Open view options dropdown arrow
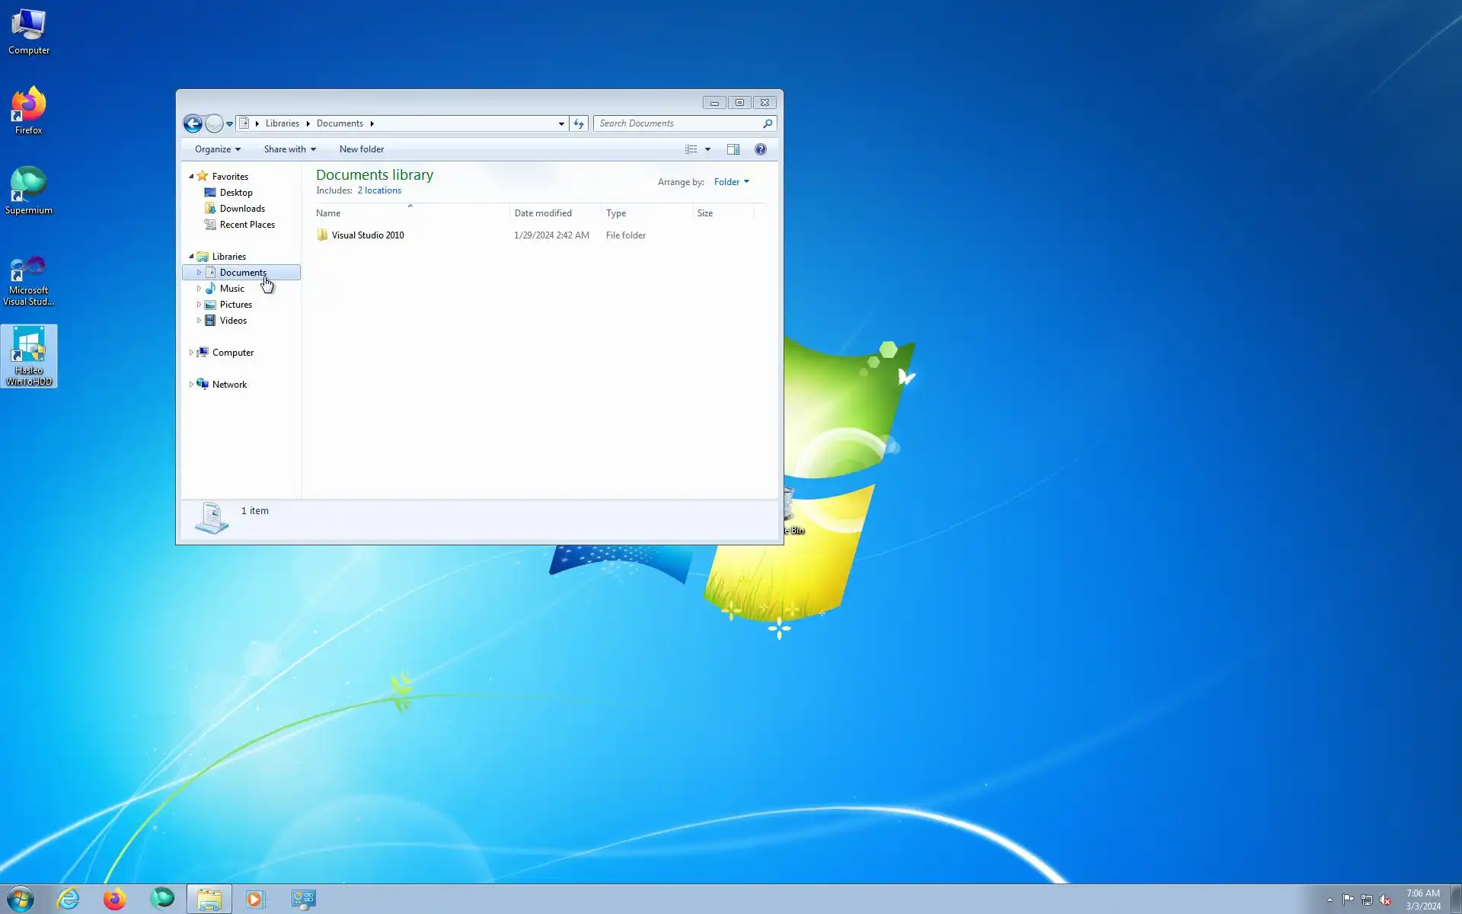 pyautogui.click(x=707, y=149)
